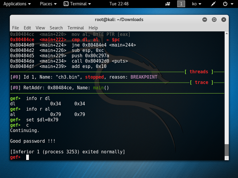Click the 'trace' section header
Image resolution: width=238 pixels, height=178 pixels.
201,83
